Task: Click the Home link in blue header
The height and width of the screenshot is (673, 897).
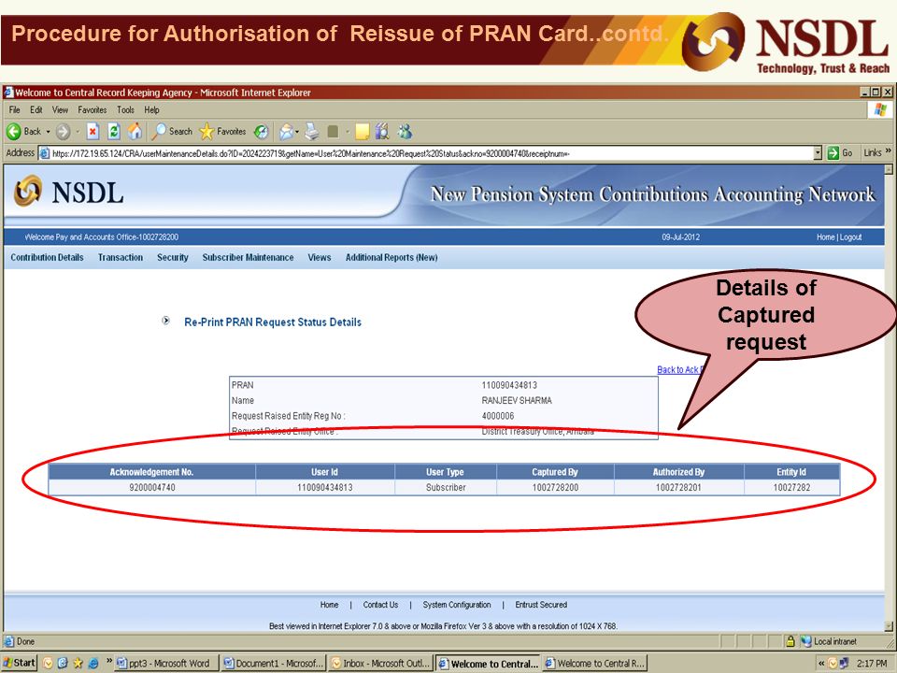Action: pos(825,236)
